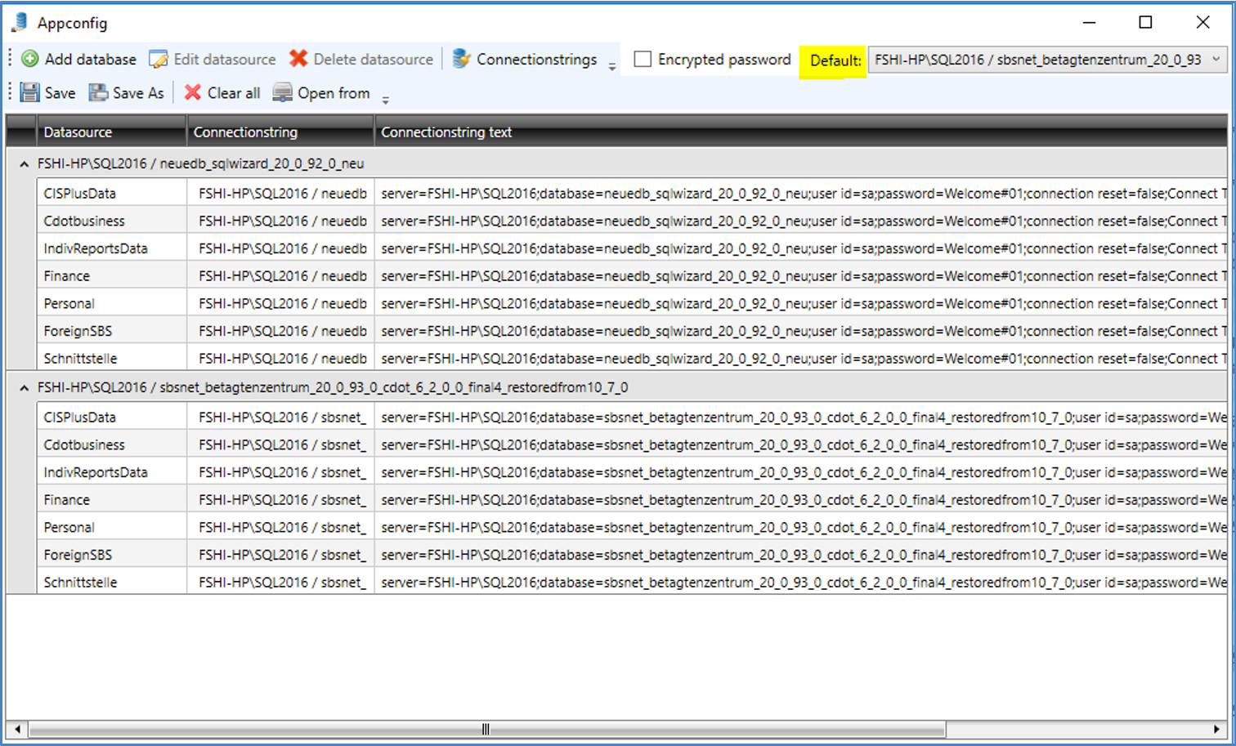The width and height of the screenshot is (1236, 746).
Task: Open the Default datasource dropdown
Action: (x=1047, y=60)
